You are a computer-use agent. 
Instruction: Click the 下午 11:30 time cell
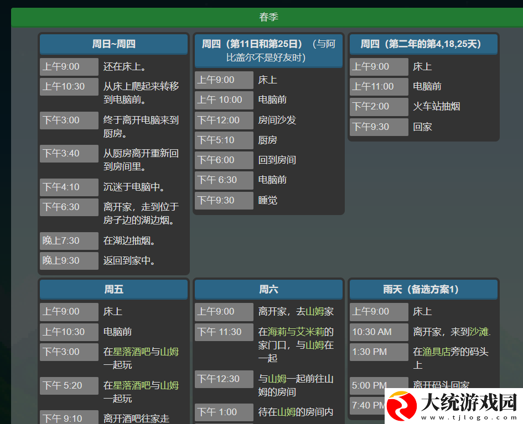[224, 332]
